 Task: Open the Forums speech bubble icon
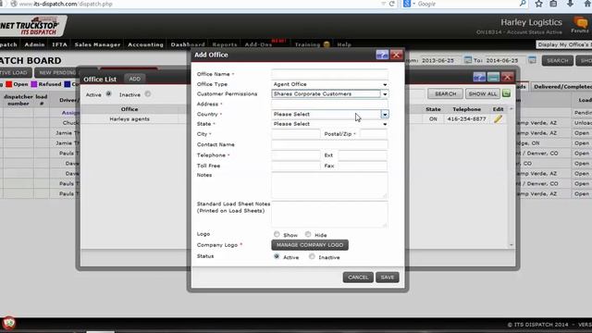[x=580, y=22]
